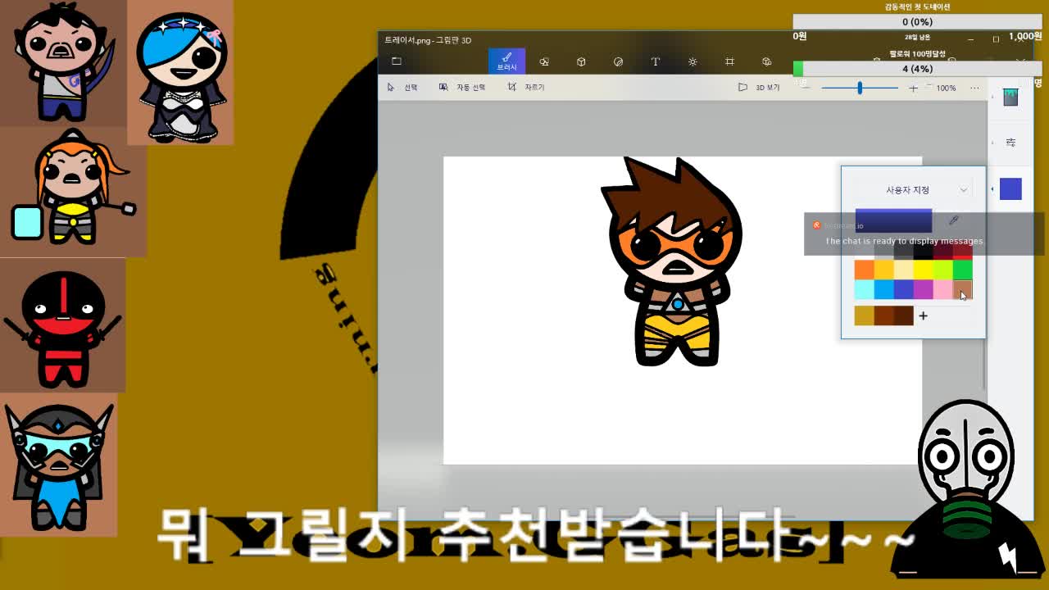Screen dimensions: 1049x590
Task: Select the Brushes tool tab
Action: pyautogui.click(x=506, y=61)
